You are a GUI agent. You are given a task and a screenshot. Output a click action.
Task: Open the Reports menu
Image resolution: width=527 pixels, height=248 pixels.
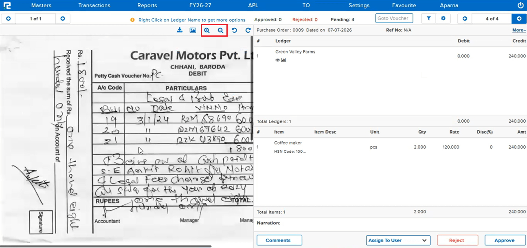[147, 5]
